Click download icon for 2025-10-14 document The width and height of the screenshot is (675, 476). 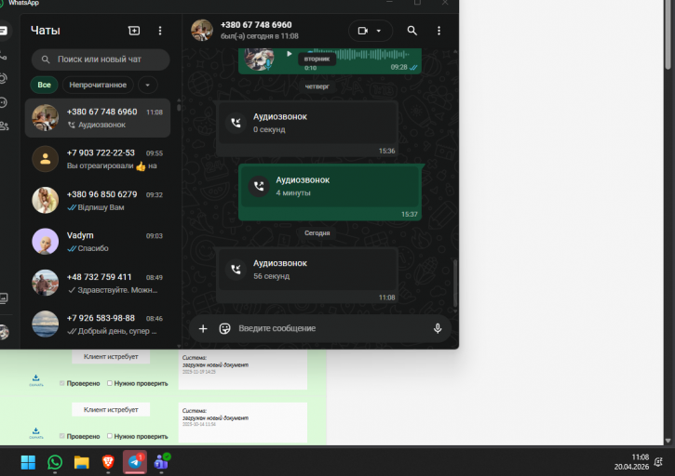click(35, 433)
